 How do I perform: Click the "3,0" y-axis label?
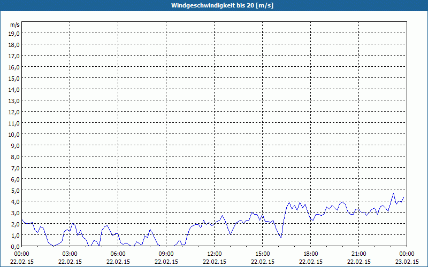click(x=16, y=213)
